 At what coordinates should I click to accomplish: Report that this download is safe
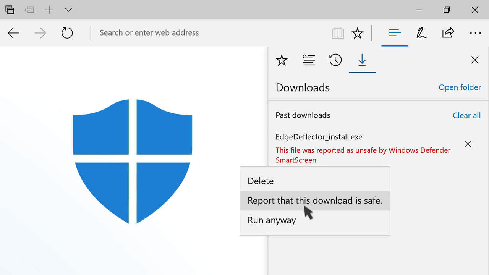tap(315, 201)
